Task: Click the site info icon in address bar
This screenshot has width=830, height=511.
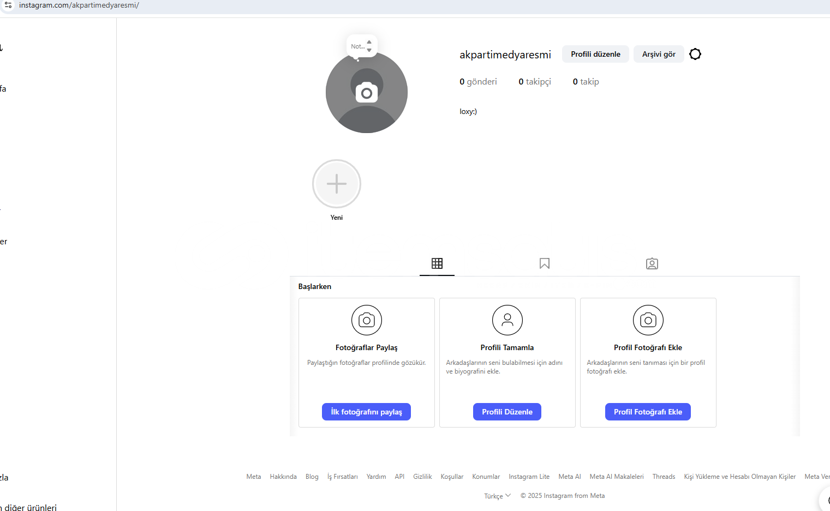Action: click(8, 5)
